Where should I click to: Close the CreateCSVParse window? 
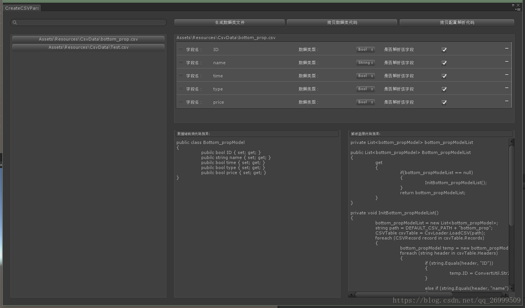click(518, 5)
